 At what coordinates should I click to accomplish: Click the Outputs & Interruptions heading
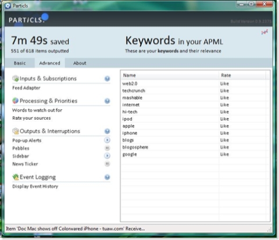pos(50,131)
